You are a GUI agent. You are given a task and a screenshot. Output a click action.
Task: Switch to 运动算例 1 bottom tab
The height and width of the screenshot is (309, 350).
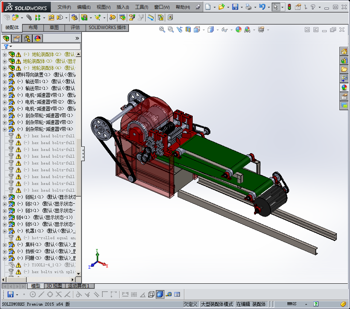[79, 286]
